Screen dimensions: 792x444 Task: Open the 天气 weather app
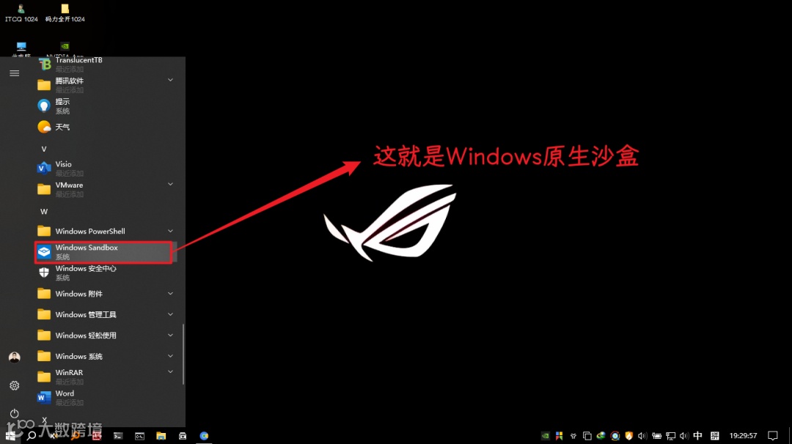tap(106, 127)
